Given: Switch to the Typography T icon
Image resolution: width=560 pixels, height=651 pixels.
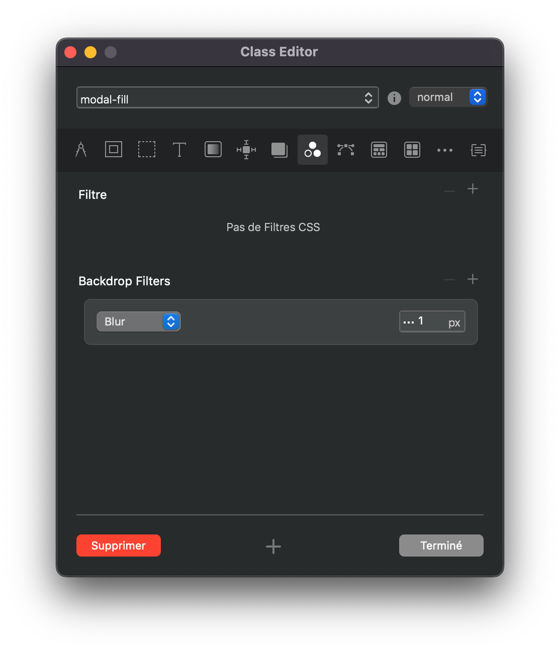Looking at the screenshot, I should [x=179, y=150].
